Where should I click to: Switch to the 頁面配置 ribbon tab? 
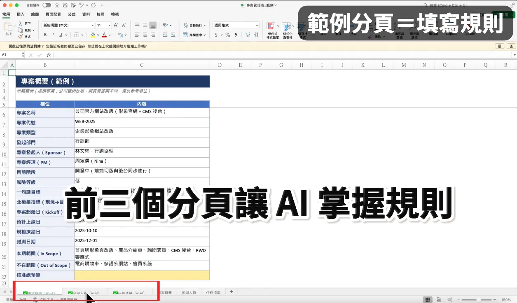pos(53,14)
